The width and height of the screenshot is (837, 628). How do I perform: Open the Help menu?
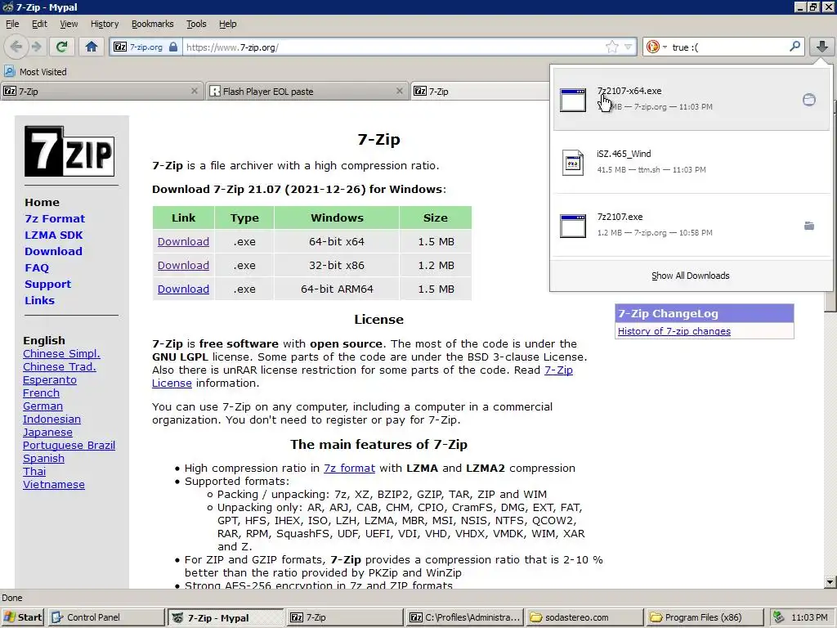coord(227,24)
